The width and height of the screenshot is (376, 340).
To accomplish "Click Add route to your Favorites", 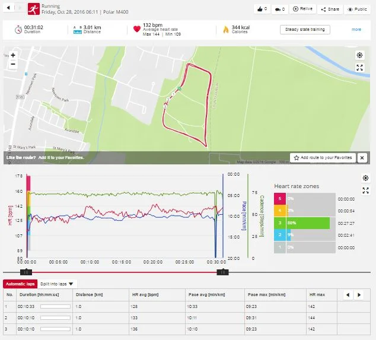I will 323,158.
